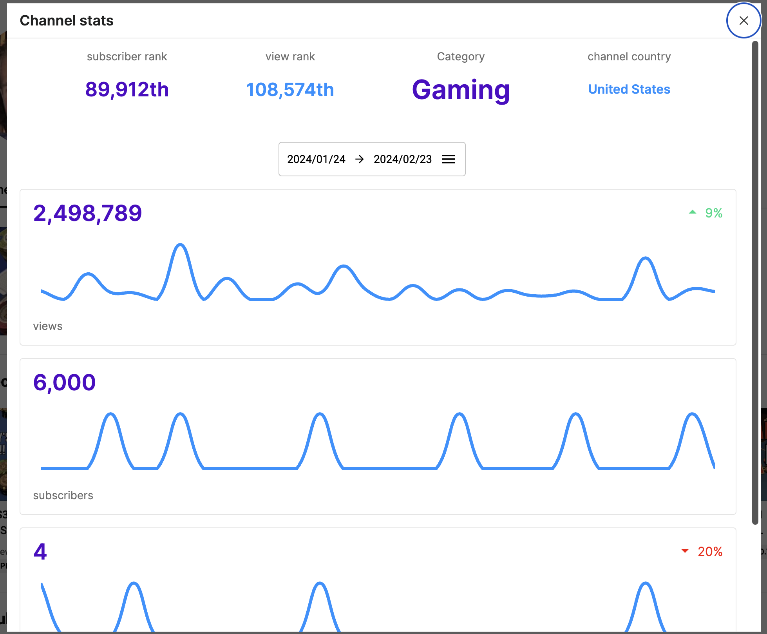Screen dimensions: 767x634
Task: Click the 'Category' label
Action: coord(461,57)
